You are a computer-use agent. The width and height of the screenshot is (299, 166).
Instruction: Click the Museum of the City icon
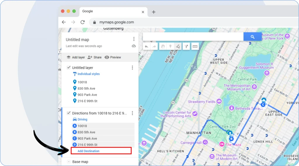[x=287, y=36]
